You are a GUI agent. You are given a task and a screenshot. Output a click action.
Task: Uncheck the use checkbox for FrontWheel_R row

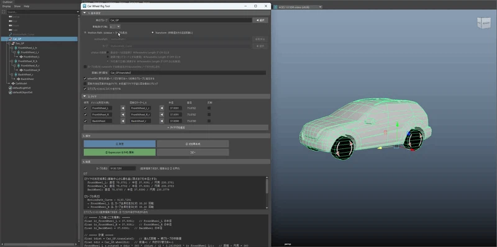(85, 114)
